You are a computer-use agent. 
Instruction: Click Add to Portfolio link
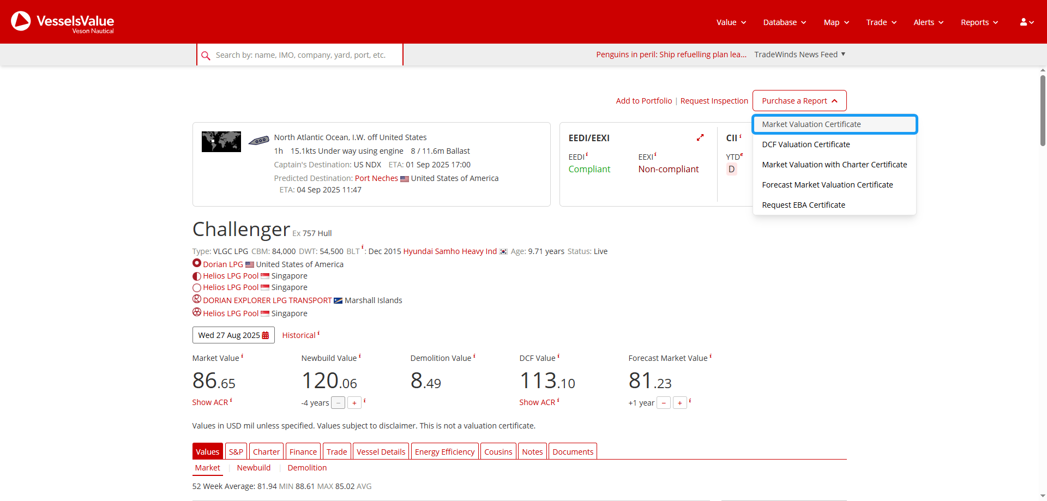[643, 101]
